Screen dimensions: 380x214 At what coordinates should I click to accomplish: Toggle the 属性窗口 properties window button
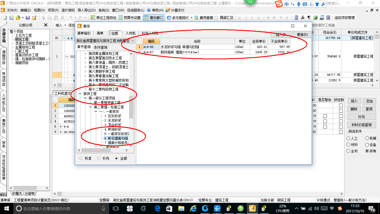(x=154, y=18)
